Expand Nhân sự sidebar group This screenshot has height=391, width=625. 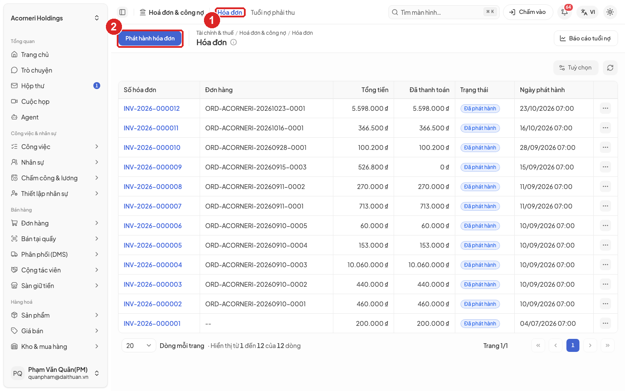point(56,162)
